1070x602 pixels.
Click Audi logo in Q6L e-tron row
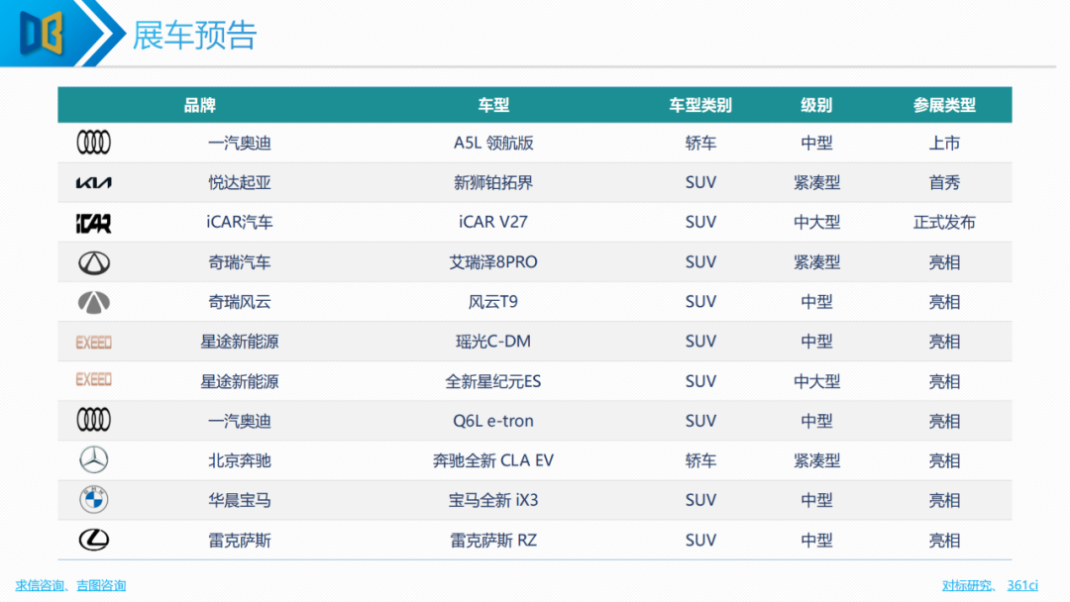[x=93, y=420]
